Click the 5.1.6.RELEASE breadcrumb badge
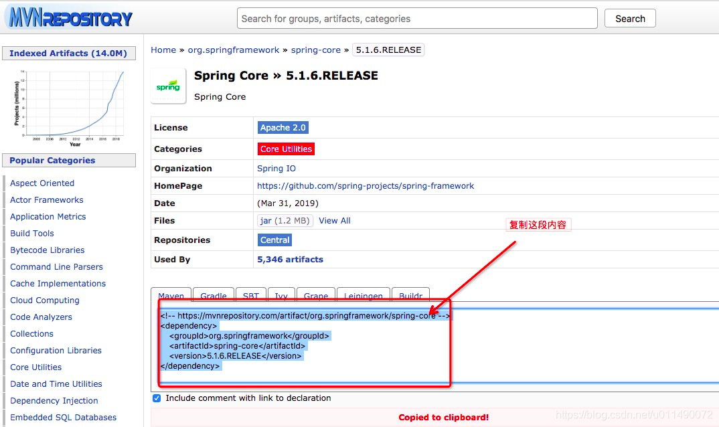Image resolution: width=719 pixels, height=427 pixels. [388, 50]
